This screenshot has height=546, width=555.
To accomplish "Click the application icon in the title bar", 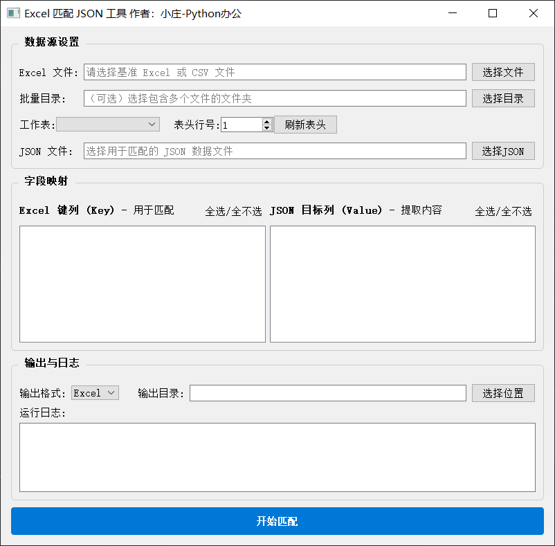I will 13,13.
